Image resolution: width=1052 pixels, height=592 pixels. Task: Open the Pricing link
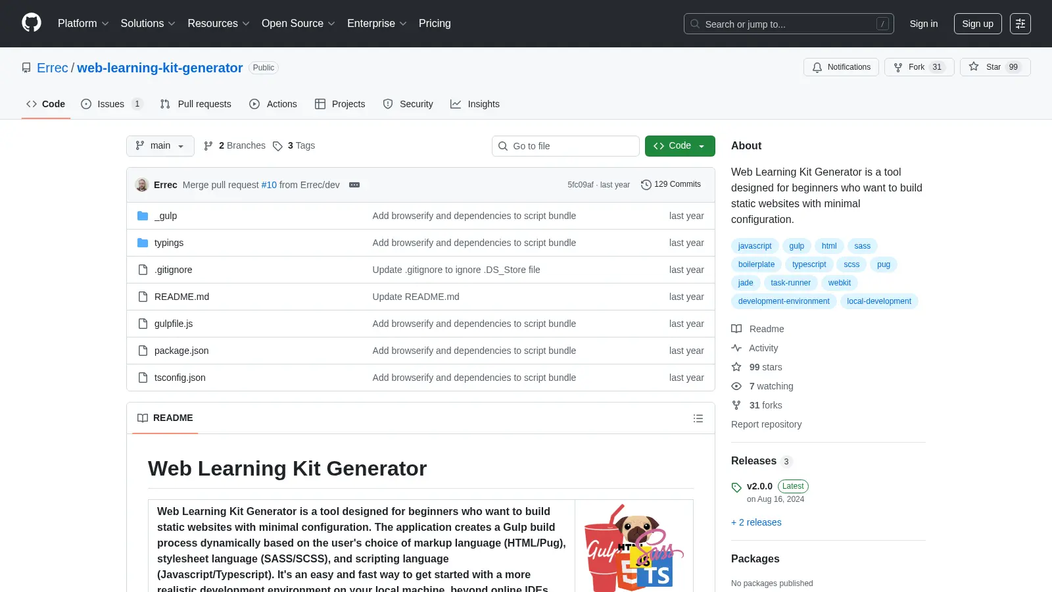[x=435, y=24]
